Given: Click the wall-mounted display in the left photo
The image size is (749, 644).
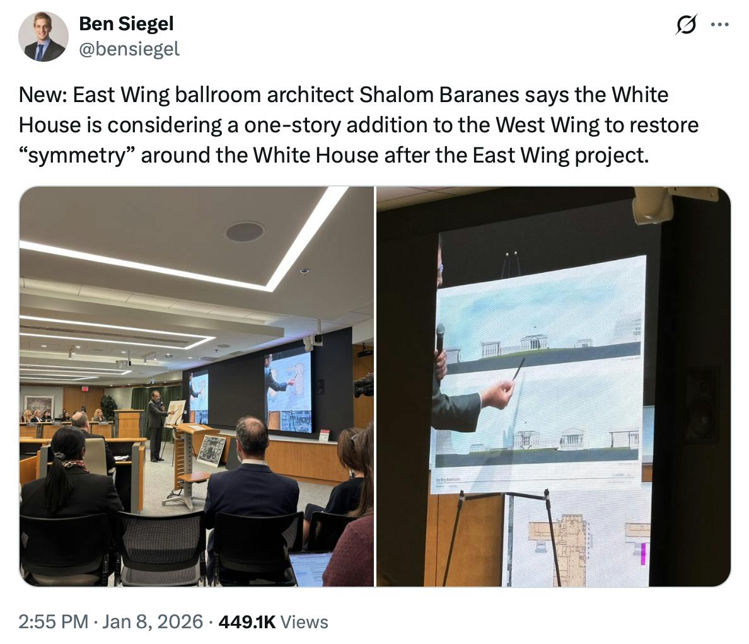Looking at the screenshot, I should [x=290, y=391].
